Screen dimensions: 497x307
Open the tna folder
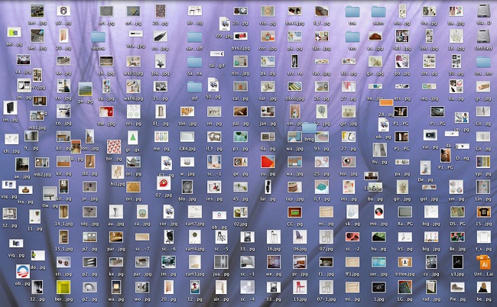[x=352, y=11]
